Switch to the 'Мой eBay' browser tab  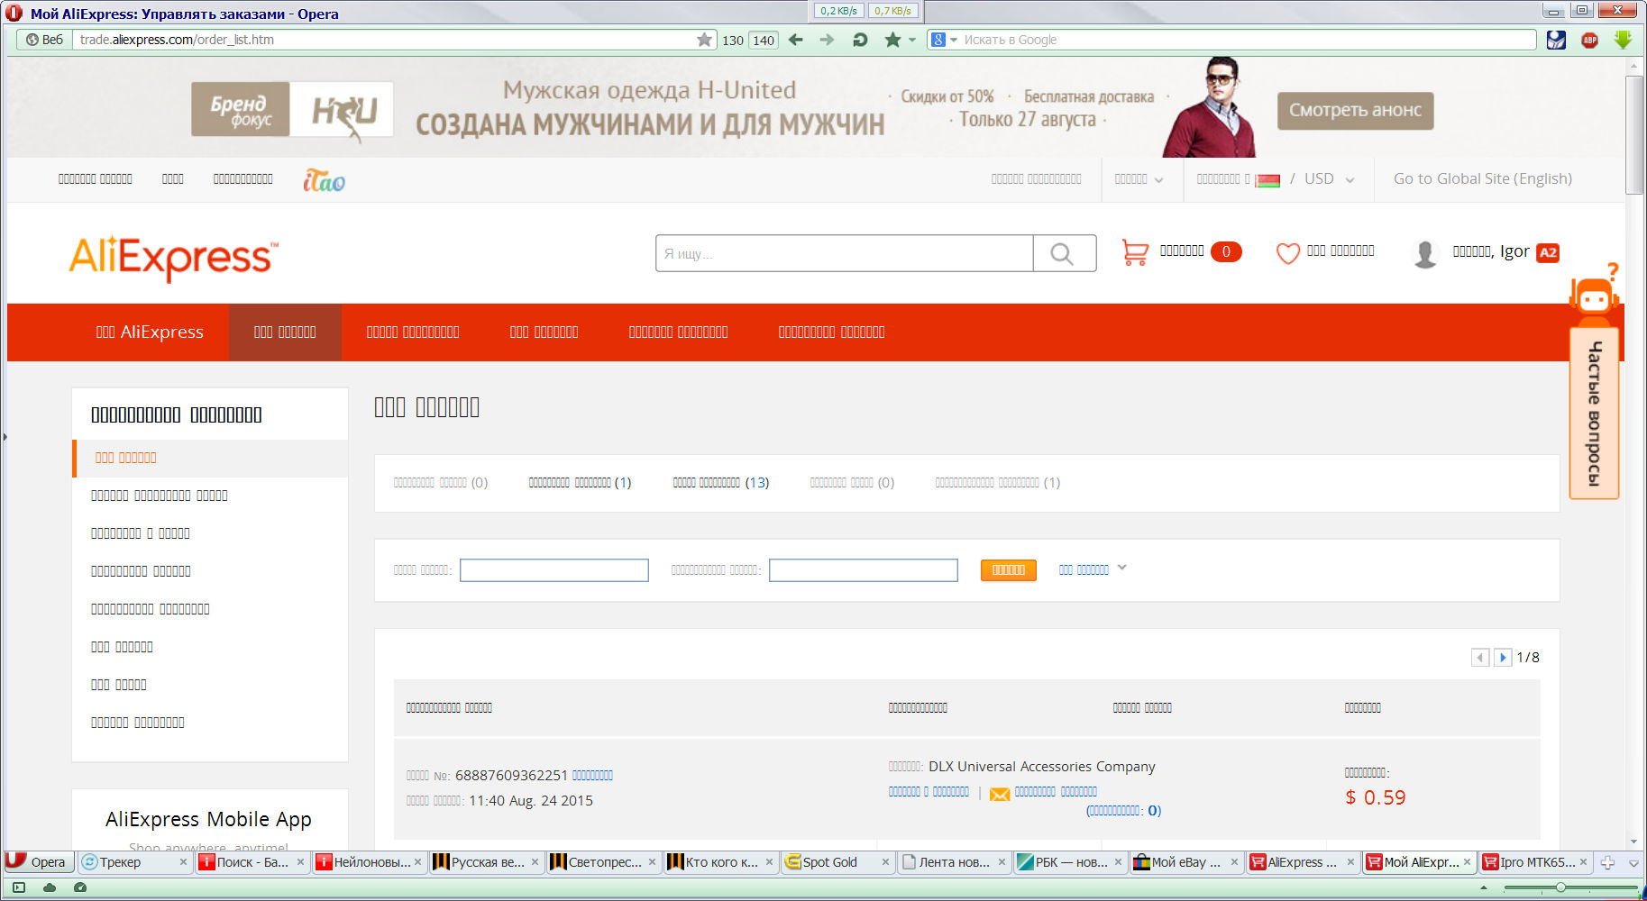(x=1187, y=862)
